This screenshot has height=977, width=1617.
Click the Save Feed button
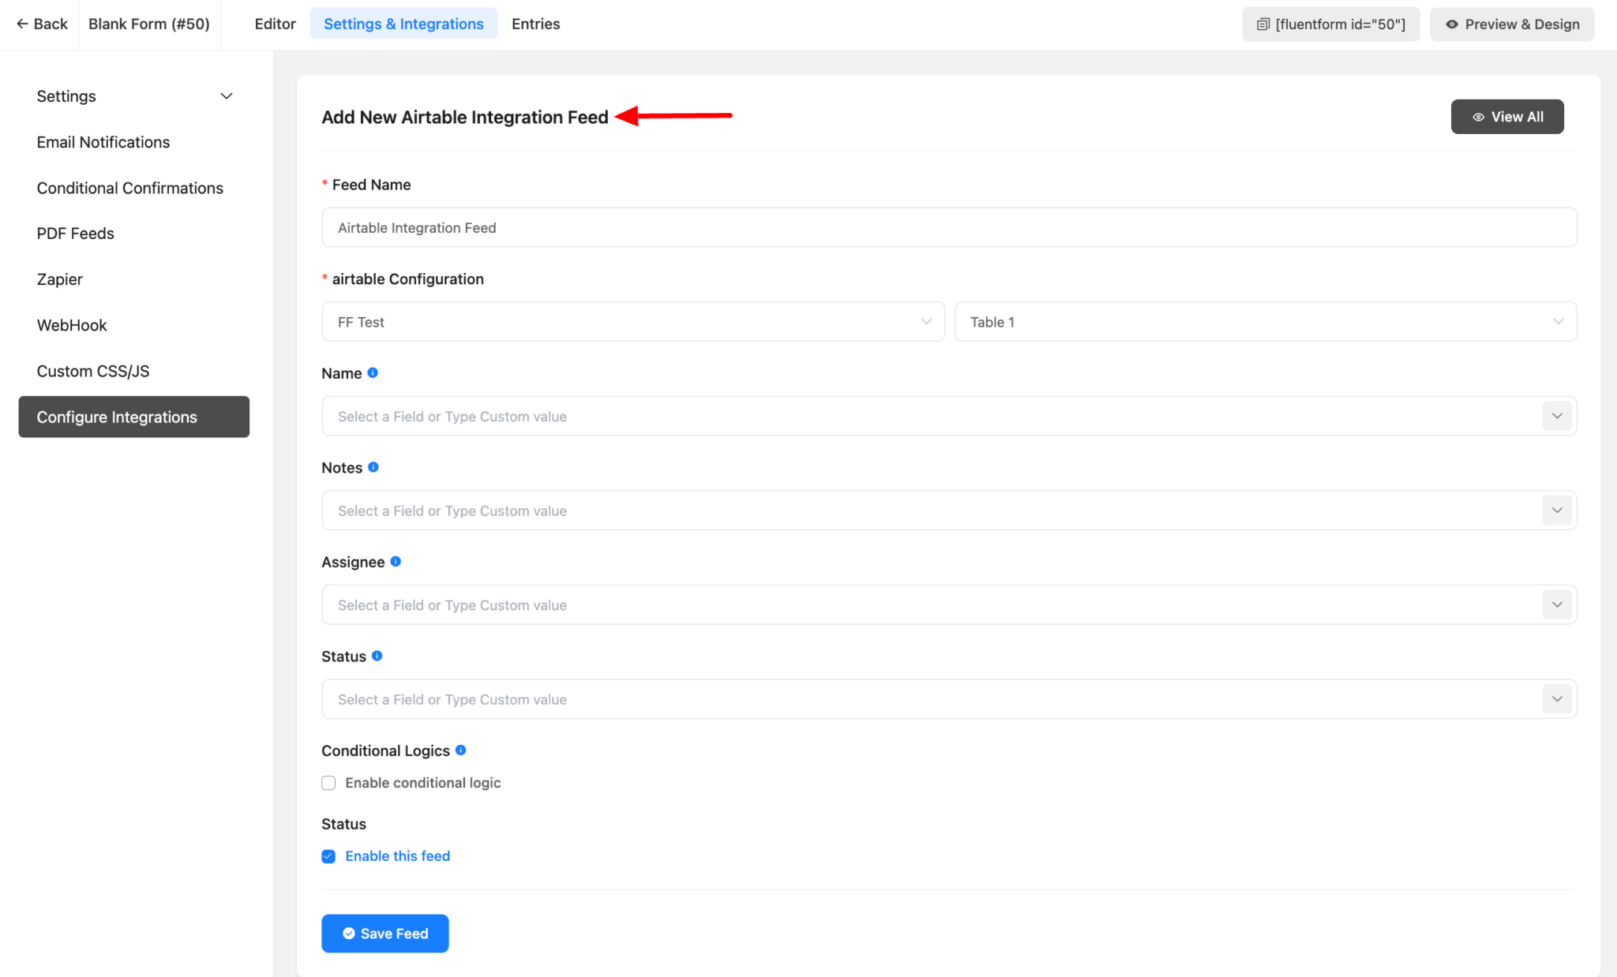click(x=385, y=933)
